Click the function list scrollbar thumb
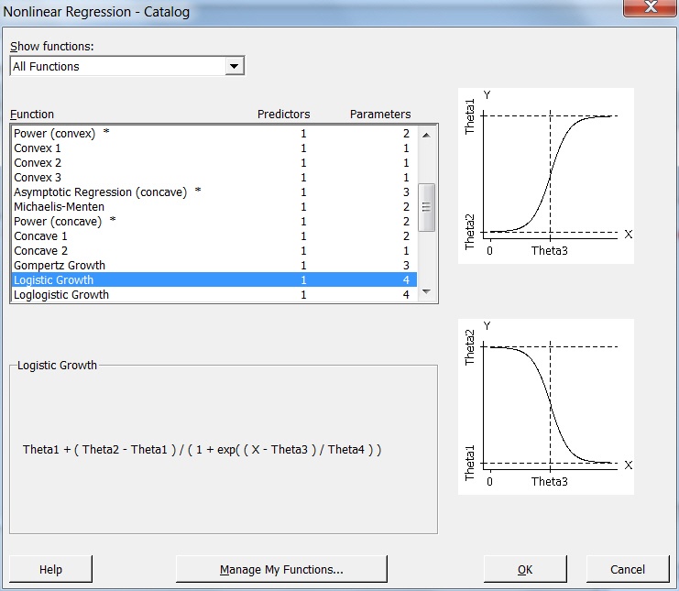 click(426, 207)
